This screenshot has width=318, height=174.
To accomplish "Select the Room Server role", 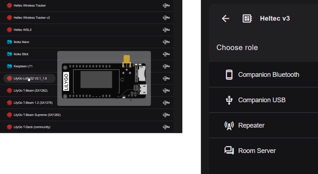I will [x=257, y=151].
